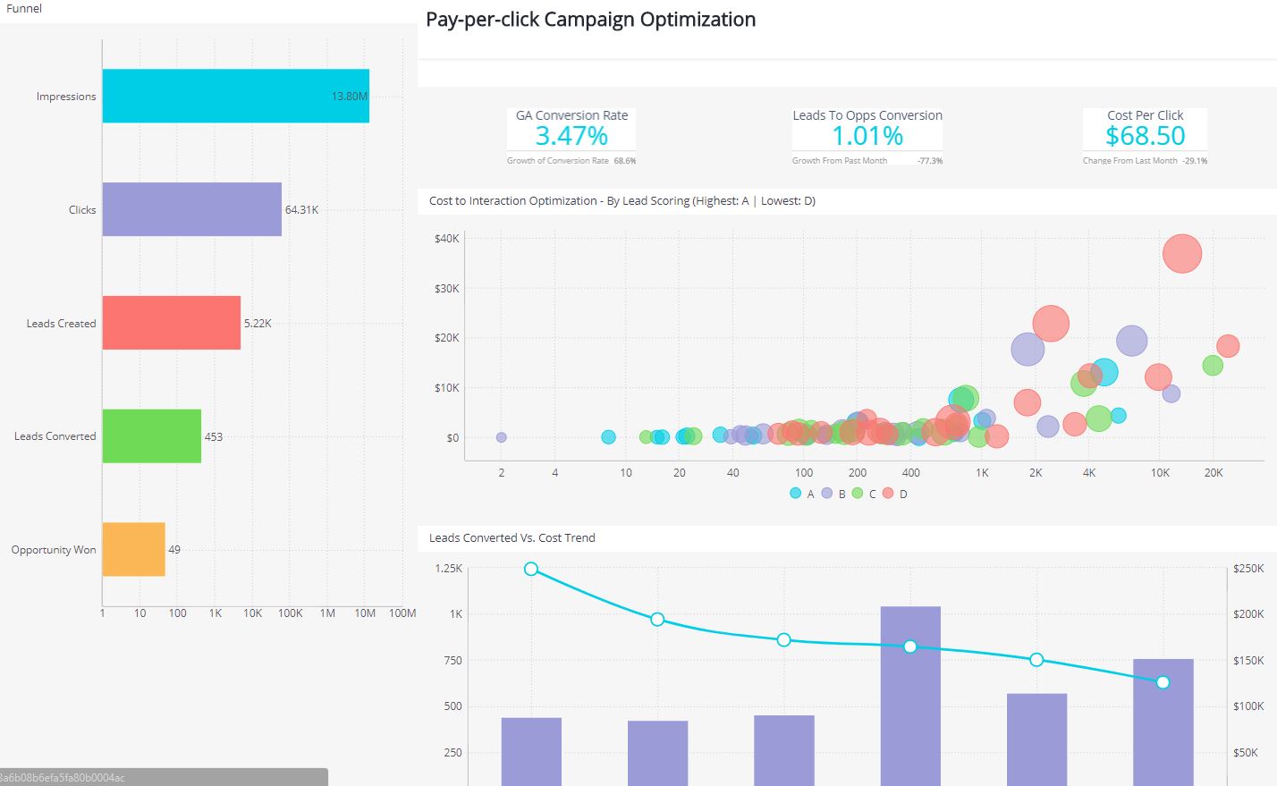
Task: Click the red Leads Created bar
Action: click(170, 323)
